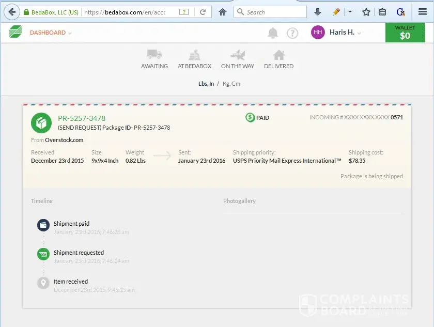
Task: Click the Received date December 23rd 2015
Action: pyautogui.click(x=57, y=161)
